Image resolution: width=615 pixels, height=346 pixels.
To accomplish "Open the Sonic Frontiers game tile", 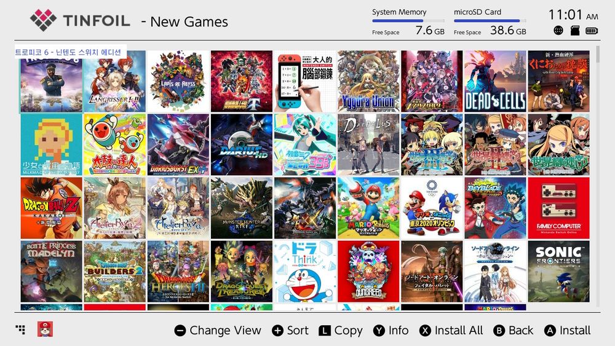I will point(558,271).
